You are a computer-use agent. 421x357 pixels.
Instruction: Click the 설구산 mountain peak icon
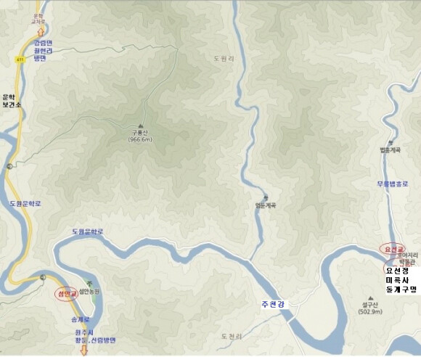[x=371, y=298]
